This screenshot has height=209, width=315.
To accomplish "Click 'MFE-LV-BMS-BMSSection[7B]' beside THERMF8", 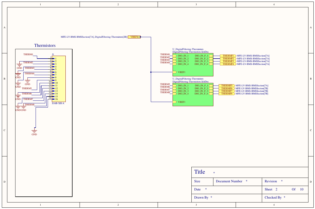I will click(x=252, y=94).
